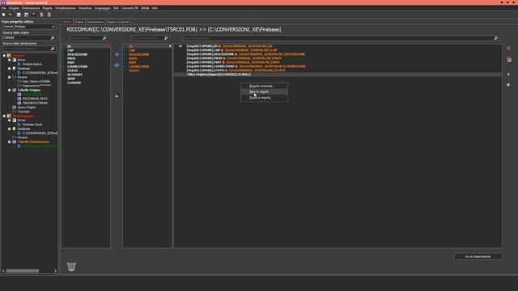Select User_Name=SYSDBA parameter in tree
The image size is (518, 291).
[x=36, y=82]
